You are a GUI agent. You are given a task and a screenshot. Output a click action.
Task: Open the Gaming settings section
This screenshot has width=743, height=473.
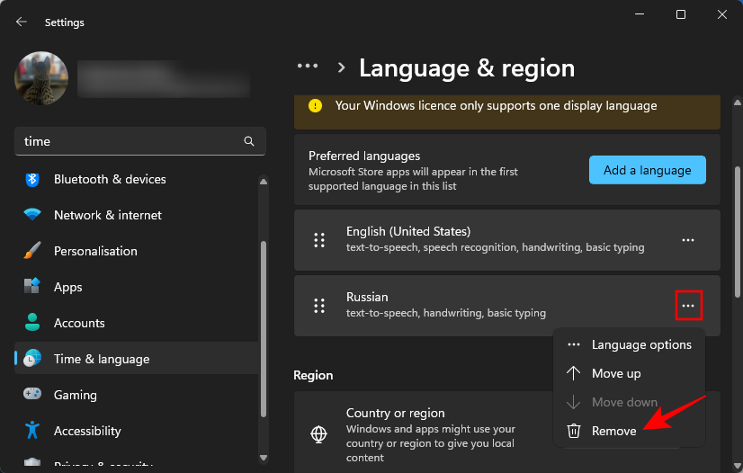[x=76, y=395]
